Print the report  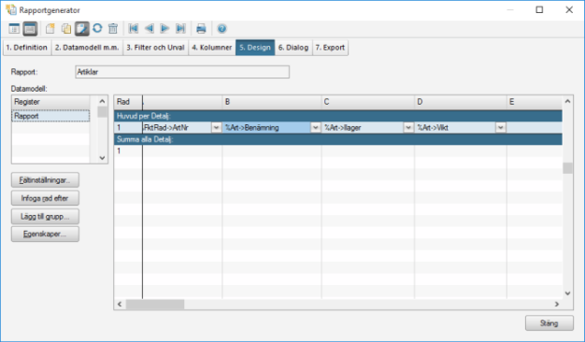pos(201,29)
